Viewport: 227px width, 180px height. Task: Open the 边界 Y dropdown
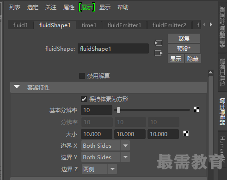tap(105, 157)
